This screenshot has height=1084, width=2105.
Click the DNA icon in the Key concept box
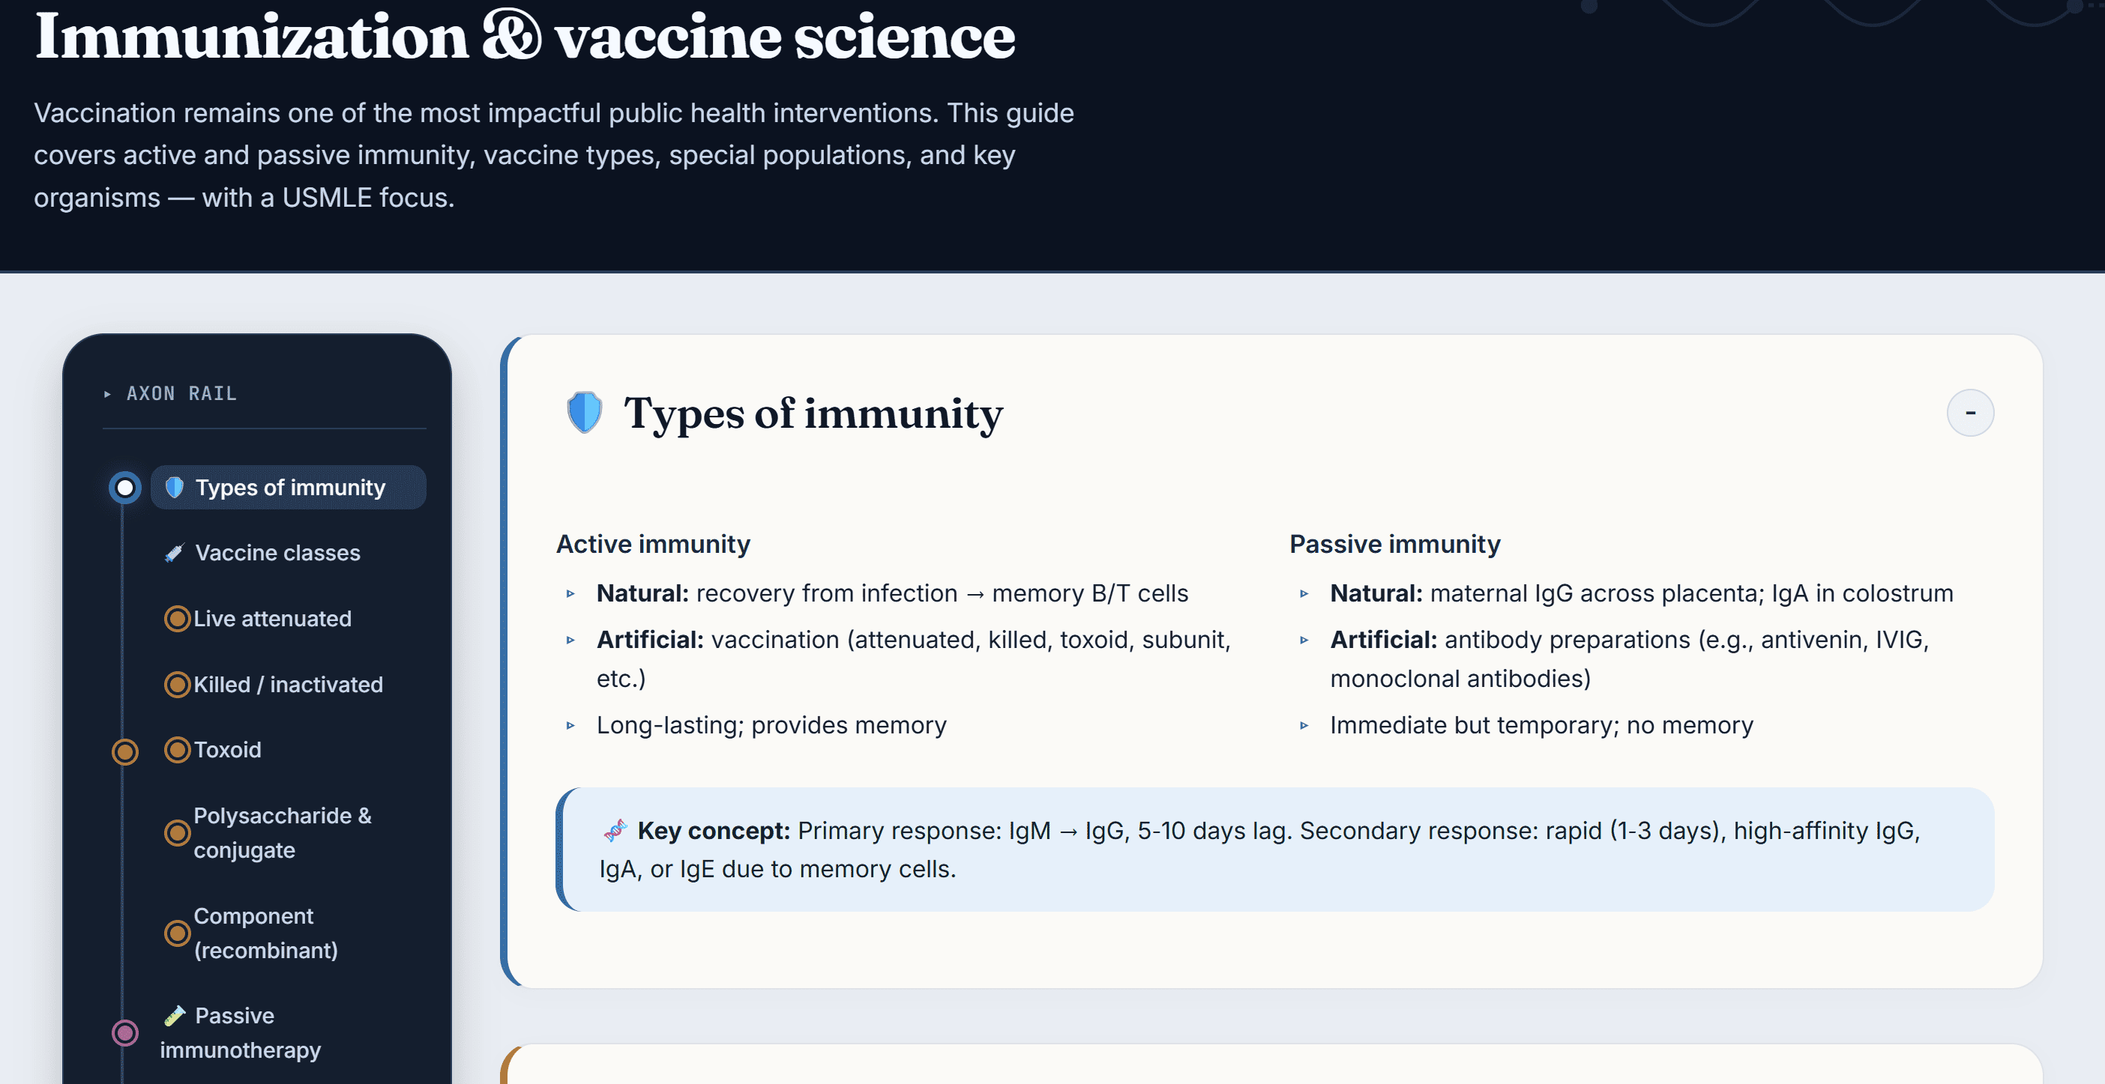(x=615, y=830)
